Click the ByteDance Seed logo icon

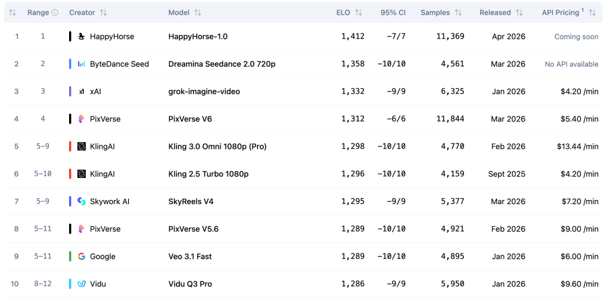click(x=82, y=64)
